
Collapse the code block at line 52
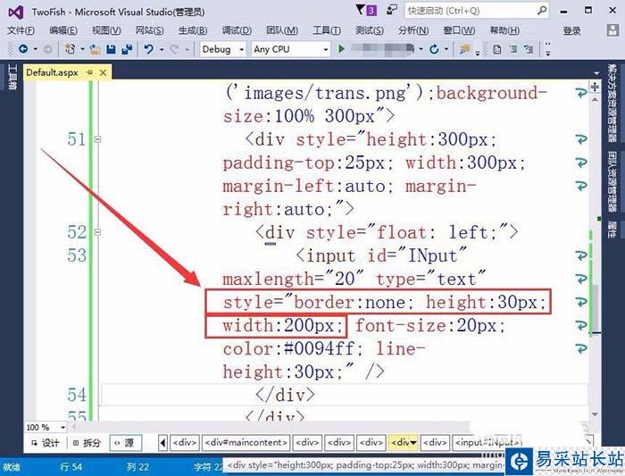pyautogui.click(x=97, y=232)
